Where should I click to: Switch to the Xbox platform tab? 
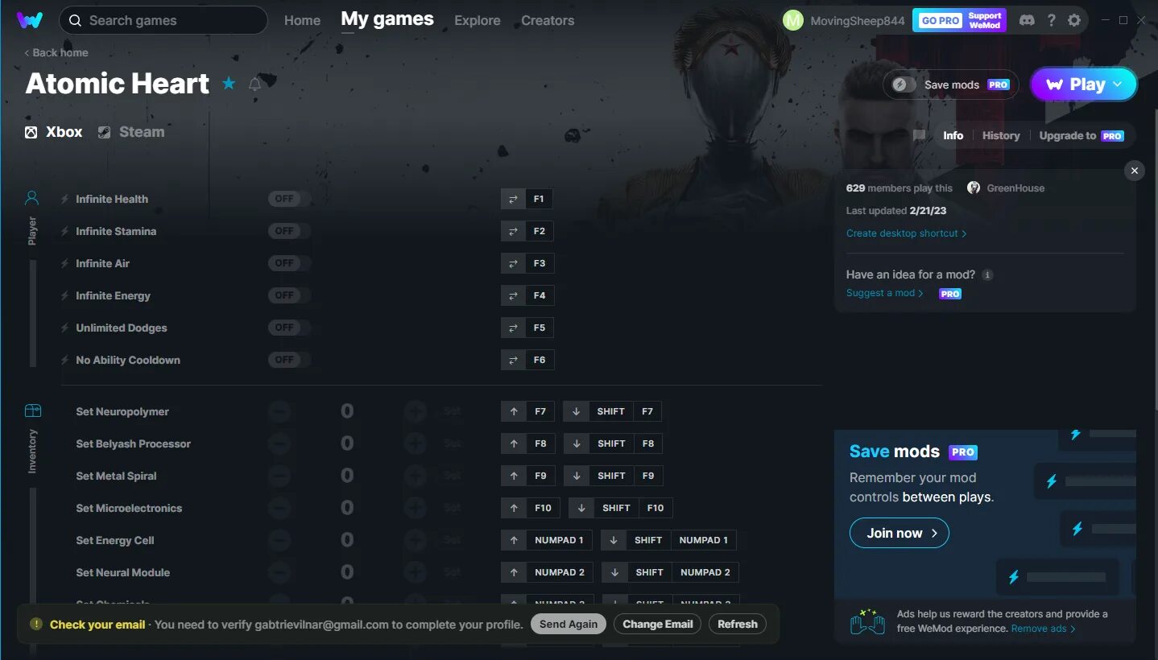click(x=54, y=132)
